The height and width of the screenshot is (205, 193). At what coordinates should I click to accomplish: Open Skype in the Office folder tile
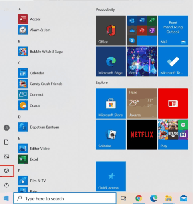coord(132,40)
